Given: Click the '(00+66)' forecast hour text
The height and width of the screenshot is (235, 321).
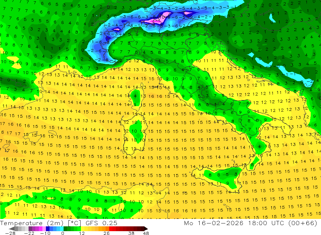Looking at the screenshot, I should 303,223.
